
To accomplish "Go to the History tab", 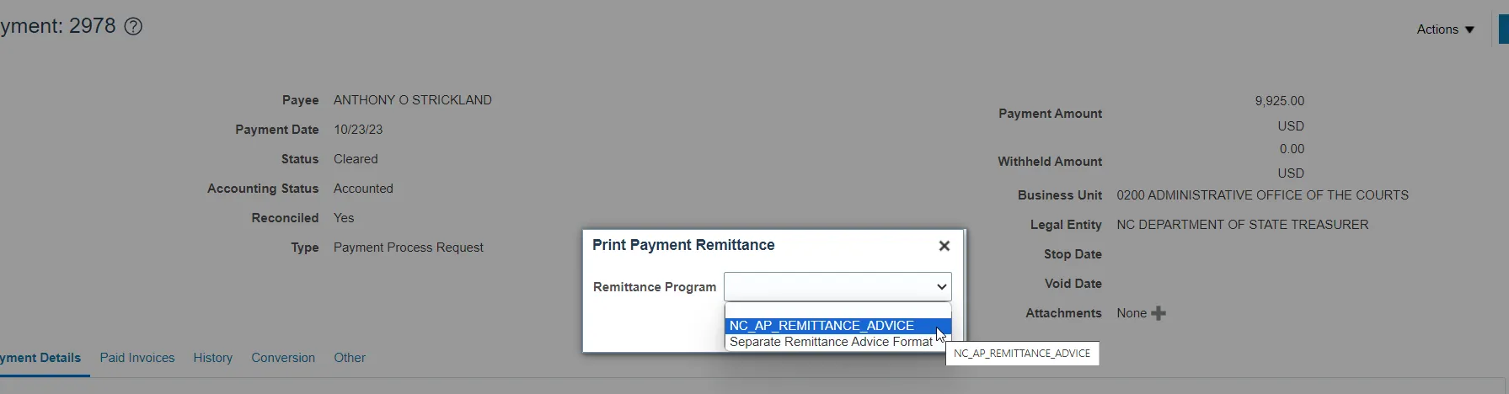I will coord(212,358).
